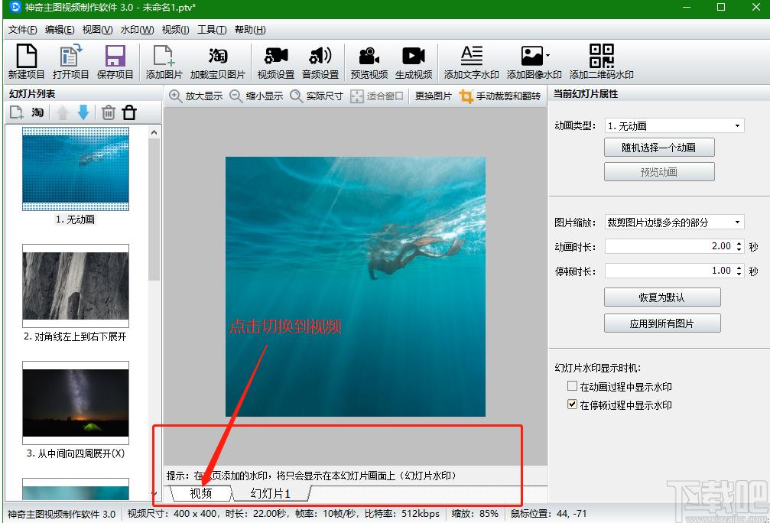Open the 编辑(E) menu
The height and width of the screenshot is (523, 770).
[60, 30]
